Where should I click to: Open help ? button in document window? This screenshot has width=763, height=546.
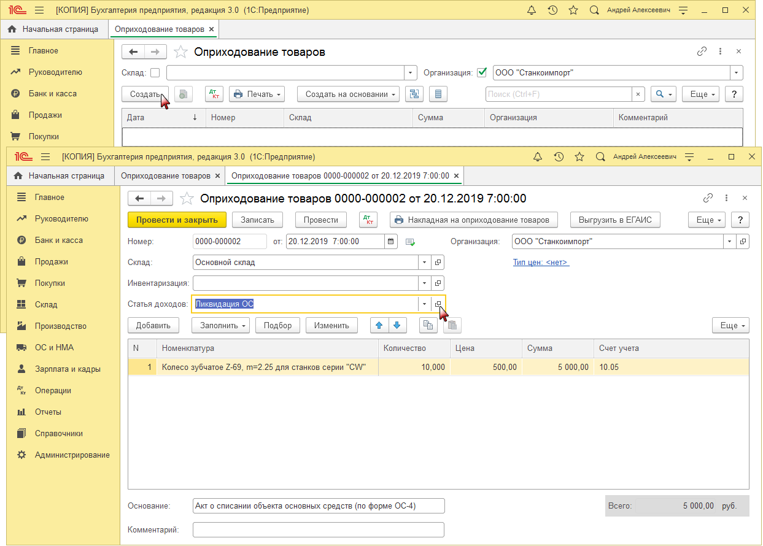[x=740, y=220]
